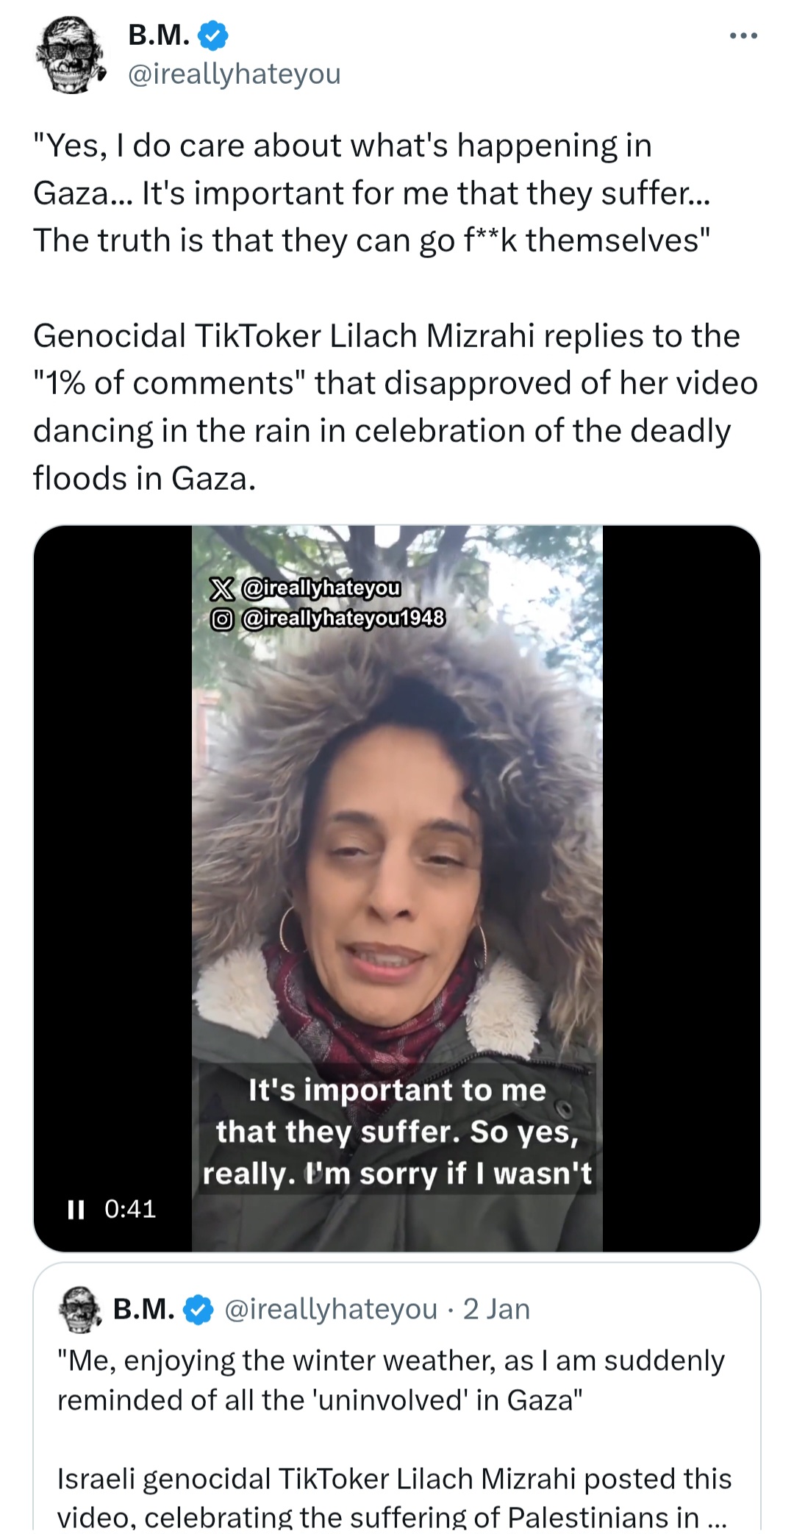The height and width of the screenshot is (1534, 794).
Task: Expand the truncated quoted tweet text ending in ellipsis
Action: coord(395,1496)
